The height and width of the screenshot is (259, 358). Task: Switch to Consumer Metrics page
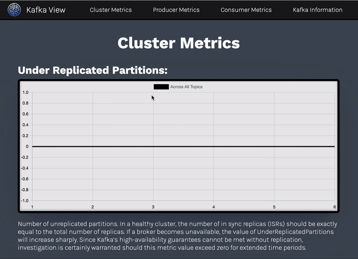(246, 10)
